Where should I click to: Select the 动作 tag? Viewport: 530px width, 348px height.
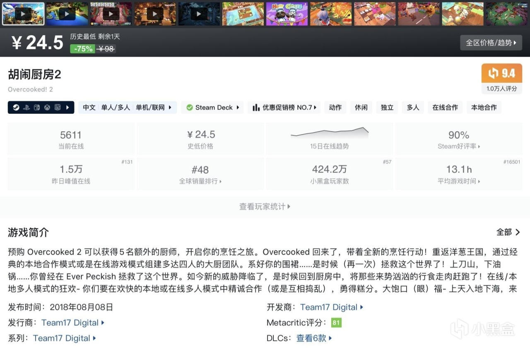click(x=335, y=108)
